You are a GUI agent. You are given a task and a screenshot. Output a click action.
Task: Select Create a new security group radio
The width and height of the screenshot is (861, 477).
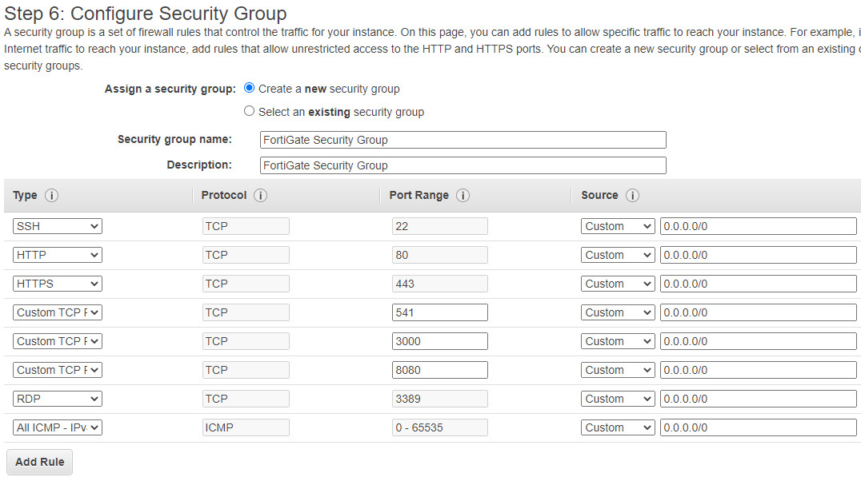tap(250, 88)
